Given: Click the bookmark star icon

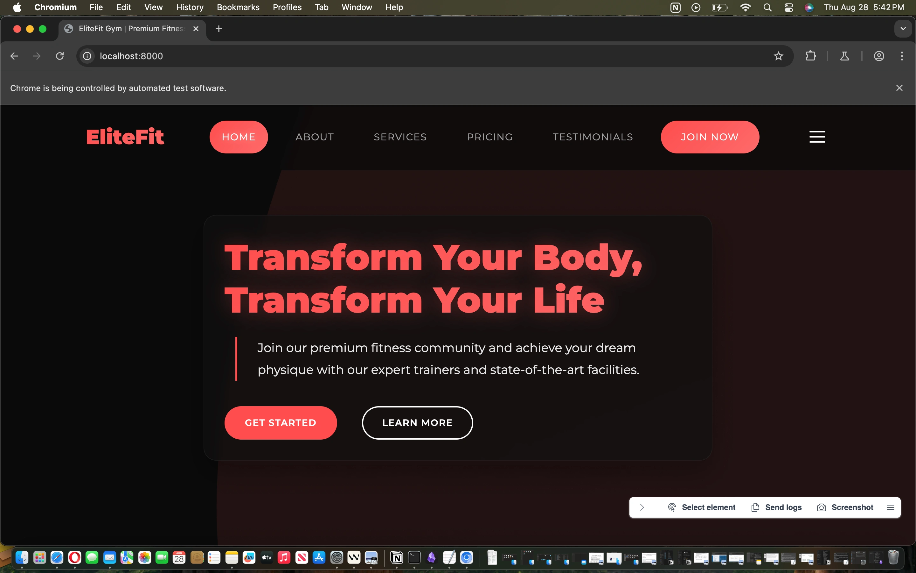Looking at the screenshot, I should click(778, 56).
